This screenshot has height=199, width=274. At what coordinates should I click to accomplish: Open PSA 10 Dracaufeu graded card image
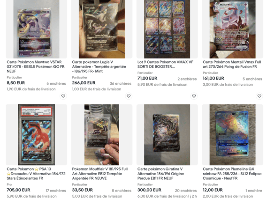[x=36, y=135]
